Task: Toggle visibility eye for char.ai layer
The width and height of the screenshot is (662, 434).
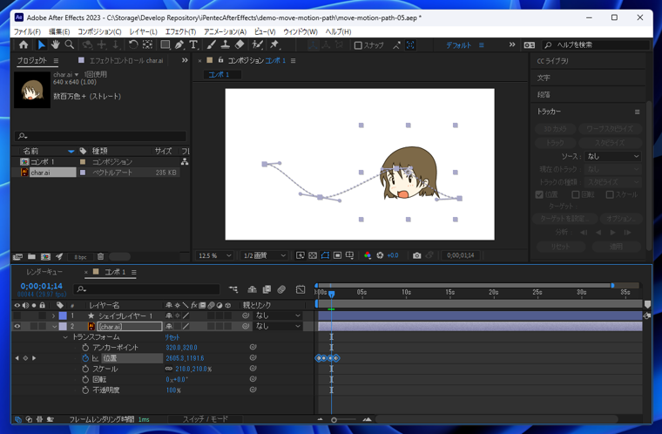Action: (x=17, y=327)
